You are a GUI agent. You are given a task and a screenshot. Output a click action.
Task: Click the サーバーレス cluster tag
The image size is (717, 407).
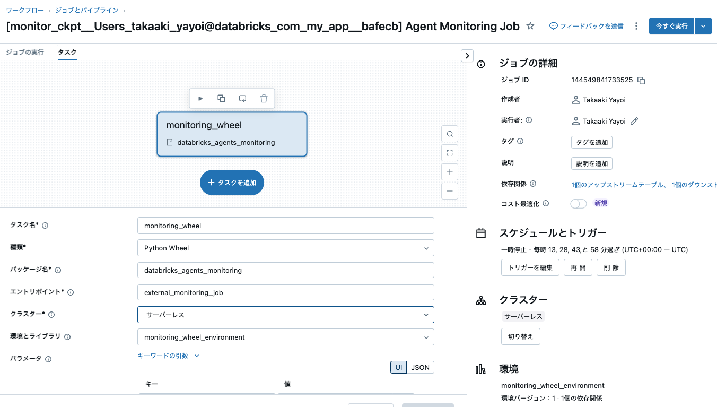coord(523,316)
